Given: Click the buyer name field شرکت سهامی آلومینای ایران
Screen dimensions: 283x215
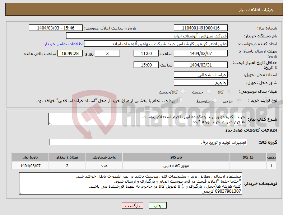Looking at the screenshot, I should click(147, 36).
